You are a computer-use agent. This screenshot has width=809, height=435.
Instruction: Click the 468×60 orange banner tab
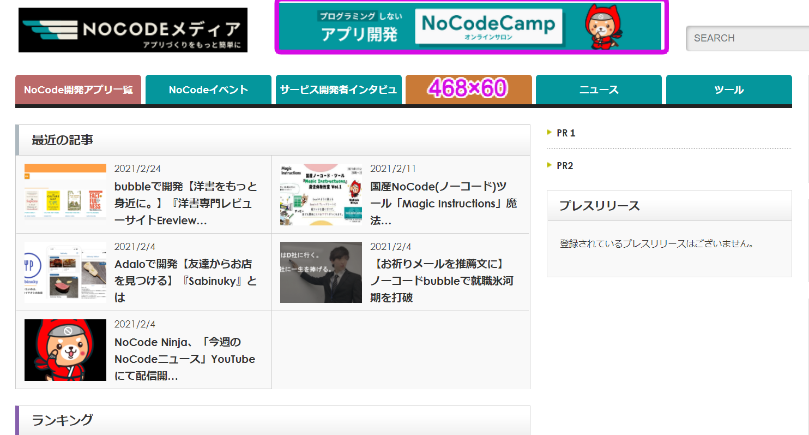coord(469,90)
